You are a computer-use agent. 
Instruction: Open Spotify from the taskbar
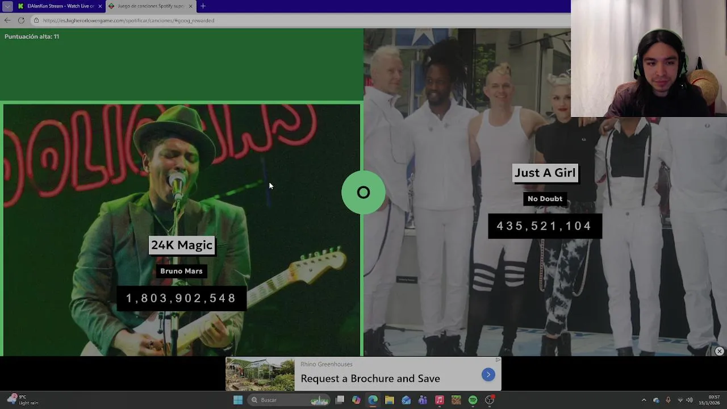(x=473, y=400)
